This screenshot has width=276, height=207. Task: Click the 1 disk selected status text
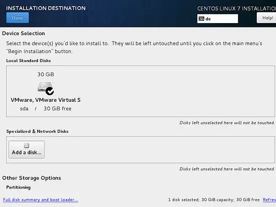214,200
